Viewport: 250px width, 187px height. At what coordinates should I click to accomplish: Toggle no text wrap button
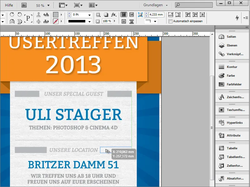pos(124,15)
